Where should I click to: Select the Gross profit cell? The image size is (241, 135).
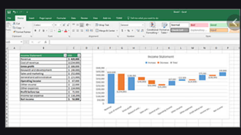(43, 66)
